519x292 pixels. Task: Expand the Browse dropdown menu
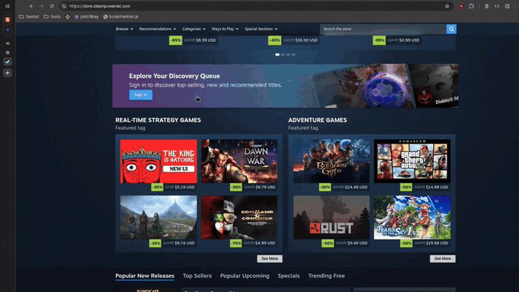125,29
